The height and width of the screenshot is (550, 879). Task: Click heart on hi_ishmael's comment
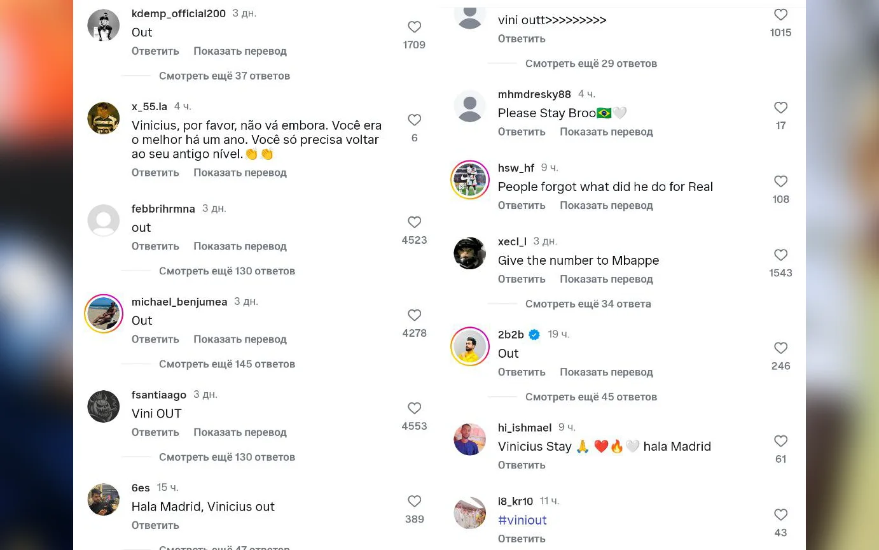780,441
